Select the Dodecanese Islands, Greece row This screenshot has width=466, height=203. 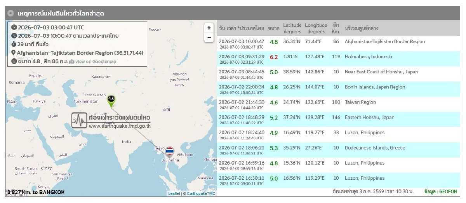click(338, 150)
